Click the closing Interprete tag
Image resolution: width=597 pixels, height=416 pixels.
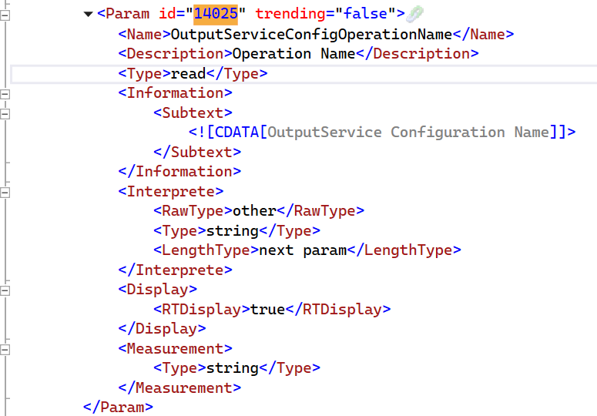pyautogui.click(x=175, y=270)
